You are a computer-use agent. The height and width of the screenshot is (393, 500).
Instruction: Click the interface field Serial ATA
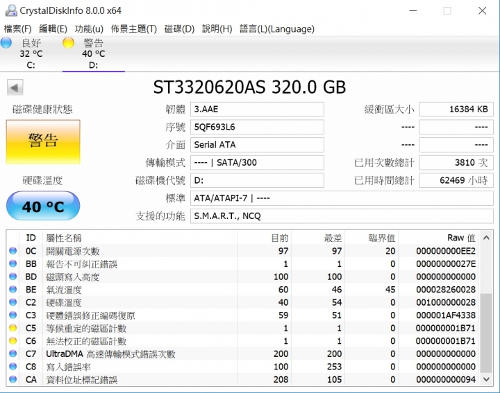coord(257,145)
